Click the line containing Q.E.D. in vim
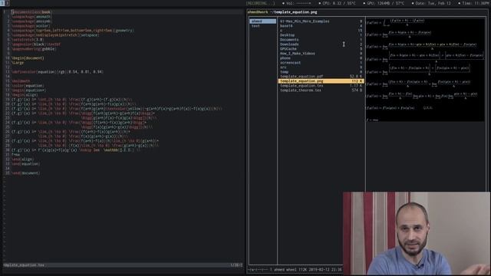The height and width of the screenshot is (276, 491). (x=76, y=150)
